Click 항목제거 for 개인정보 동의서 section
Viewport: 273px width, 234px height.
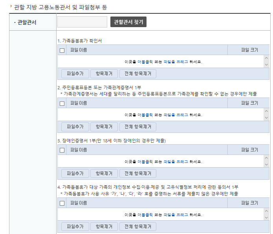pos(104,227)
